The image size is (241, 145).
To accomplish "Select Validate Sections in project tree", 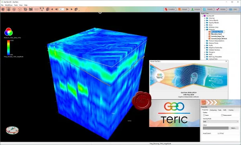I will coord(214,50).
